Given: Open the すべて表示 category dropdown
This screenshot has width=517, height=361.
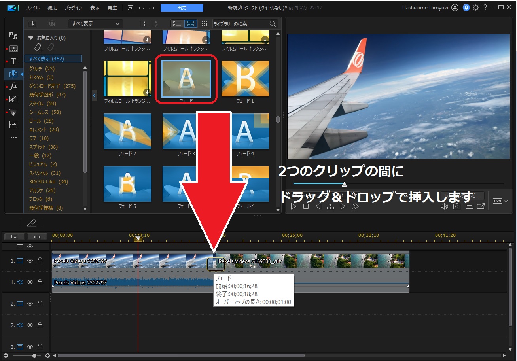Looking at the screenshot, I should coord(95,23).
